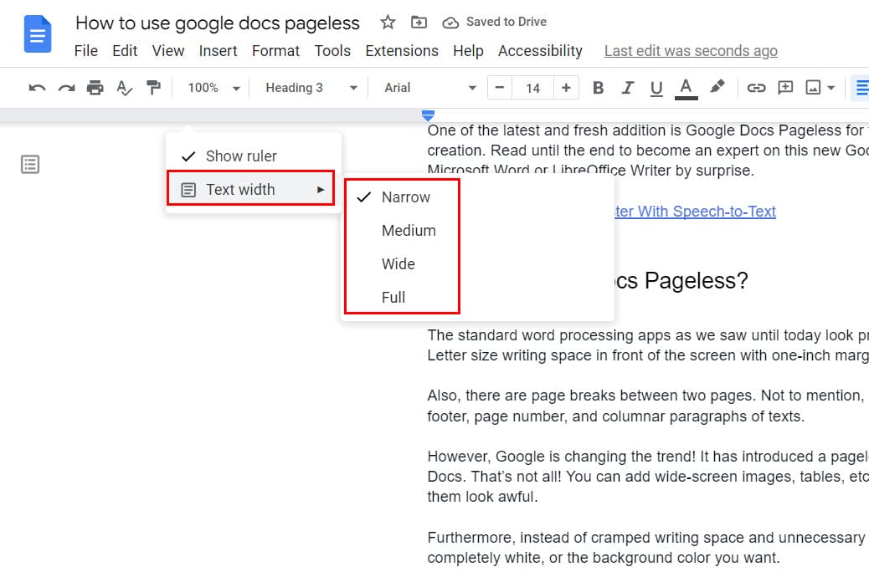Screen dimensions: 869x577
Task: Toggle bold formatting
Action: click(x=598, y=87)
